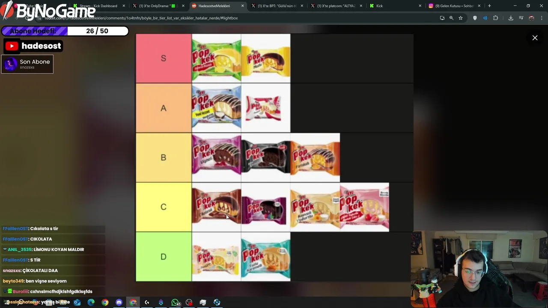Click the black-wrapper Popkek in B tier
The image size is (548, 308).
coord(266,157)
